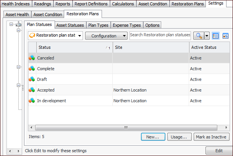Expand the search options arrow
Image resolution: width=233 pixels, height=156 pixels.
click(x=207, y=36)
